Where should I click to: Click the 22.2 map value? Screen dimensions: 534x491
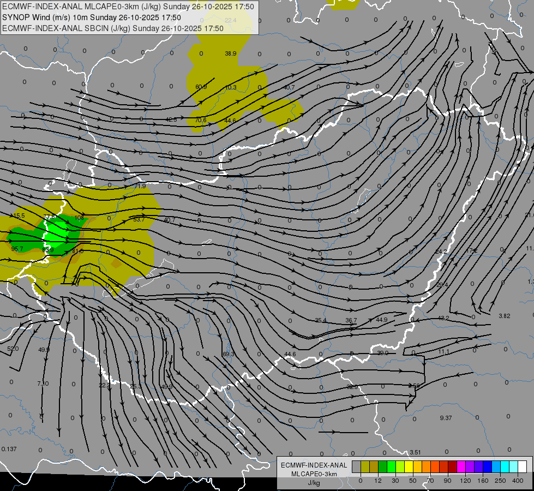pyautogui.click(x=105, y=385)
